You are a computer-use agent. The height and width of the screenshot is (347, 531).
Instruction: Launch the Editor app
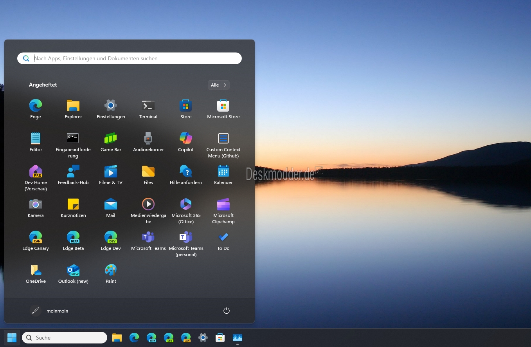36,142
